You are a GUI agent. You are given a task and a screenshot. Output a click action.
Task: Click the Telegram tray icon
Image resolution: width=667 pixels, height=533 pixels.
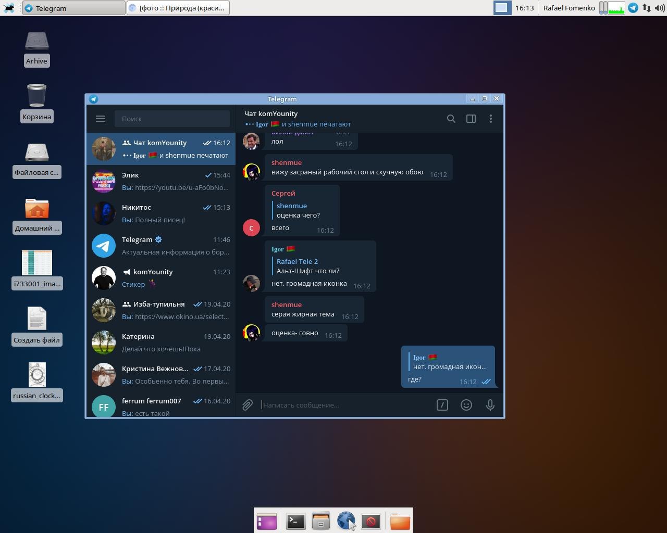click(x=633, y=8)
